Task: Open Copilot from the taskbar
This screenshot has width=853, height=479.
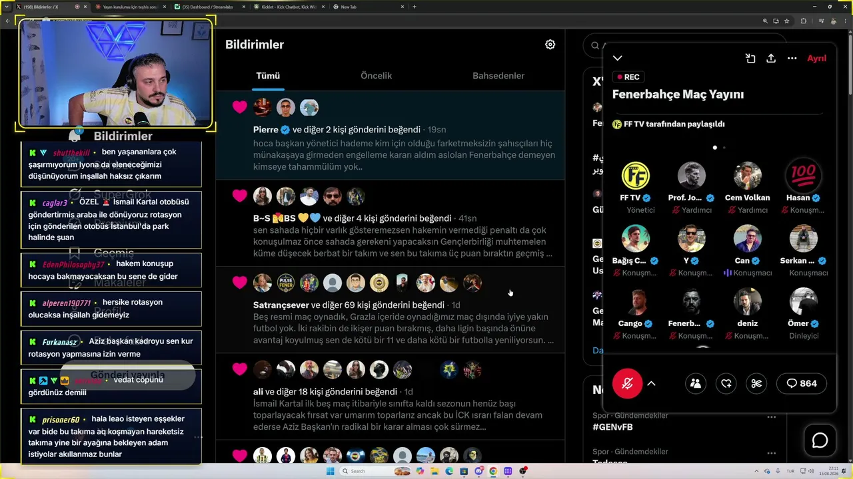Action: tap(419, 471)
